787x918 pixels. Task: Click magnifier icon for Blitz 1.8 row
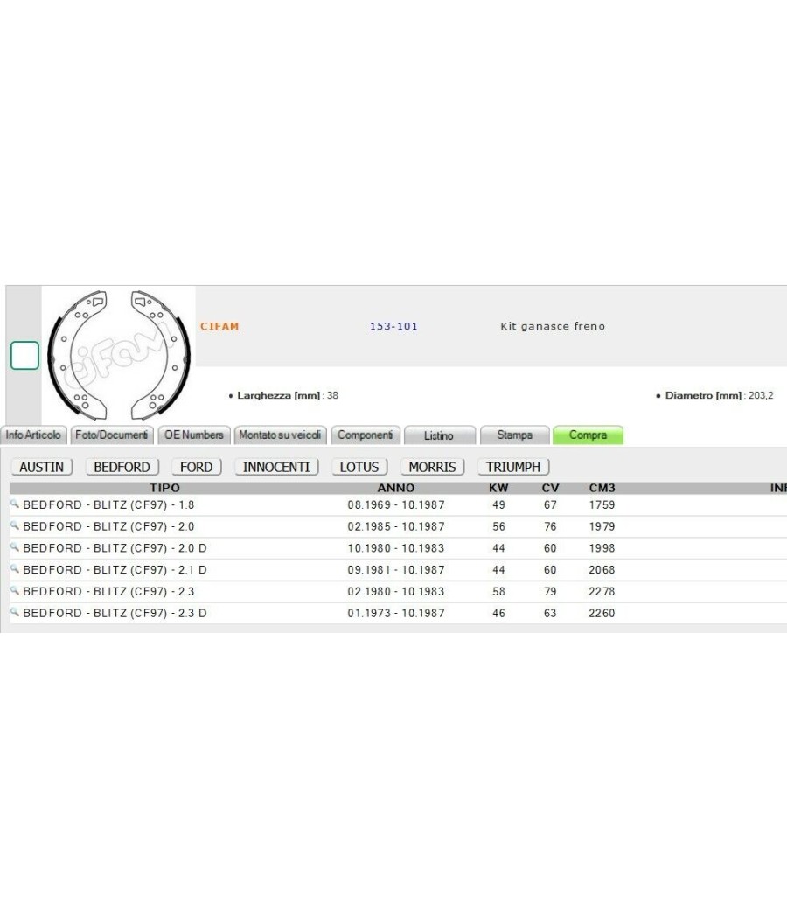tap(15, 504)
